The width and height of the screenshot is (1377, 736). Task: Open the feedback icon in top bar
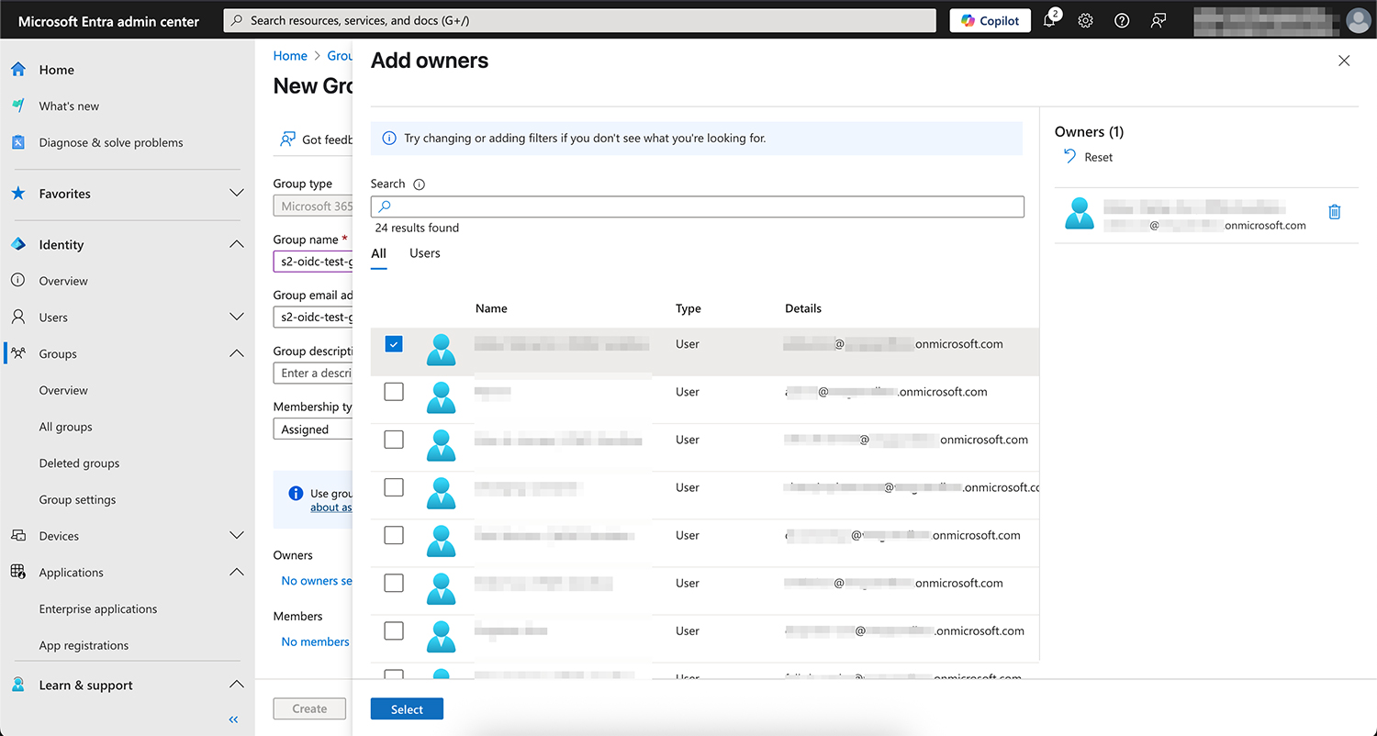tap(1159, 20)
